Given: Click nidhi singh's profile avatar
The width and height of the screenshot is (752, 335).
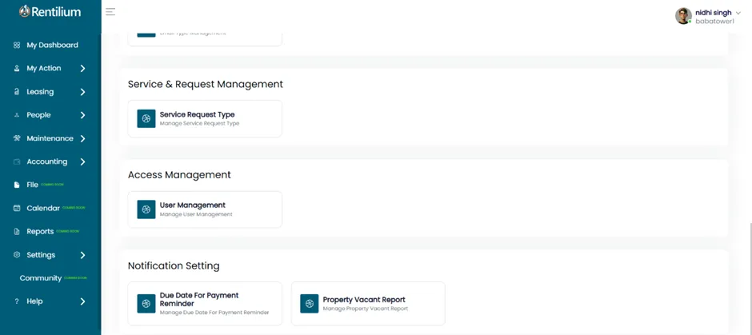Looking at the screenshot, I should pos(683,16).
